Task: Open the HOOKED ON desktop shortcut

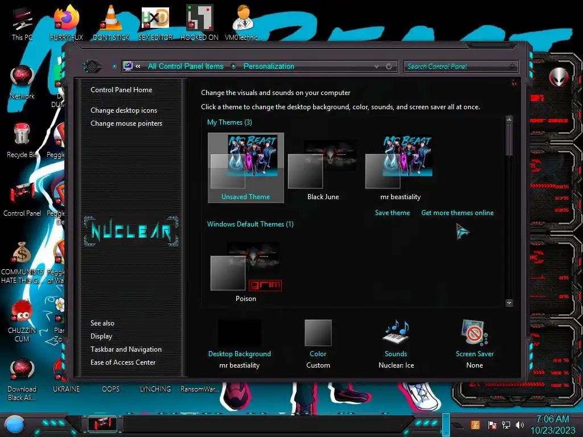Action: click(x=199, y=23)
